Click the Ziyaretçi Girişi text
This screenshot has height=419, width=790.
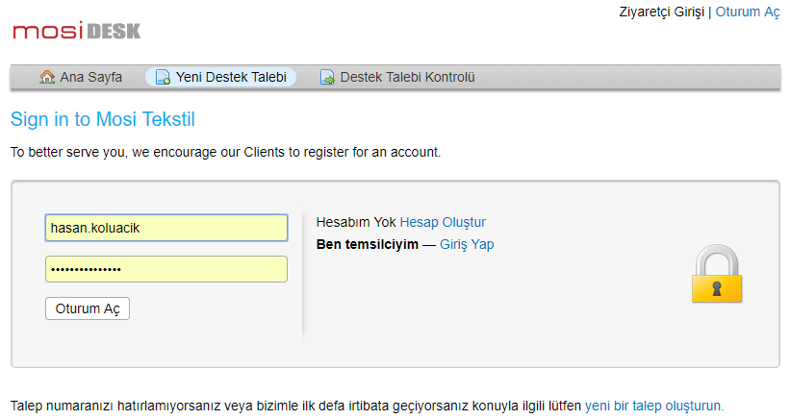tap(661, 12)
